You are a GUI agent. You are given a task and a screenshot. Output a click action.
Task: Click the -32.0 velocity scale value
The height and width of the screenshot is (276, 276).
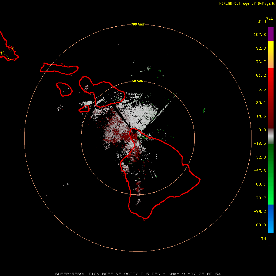pos(260,157)
